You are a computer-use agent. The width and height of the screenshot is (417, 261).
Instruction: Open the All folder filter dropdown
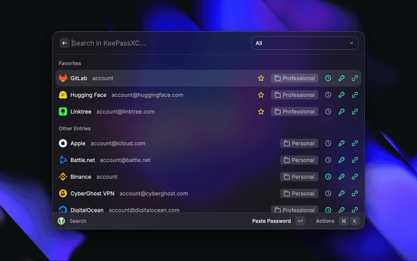[x=304, y=43]
